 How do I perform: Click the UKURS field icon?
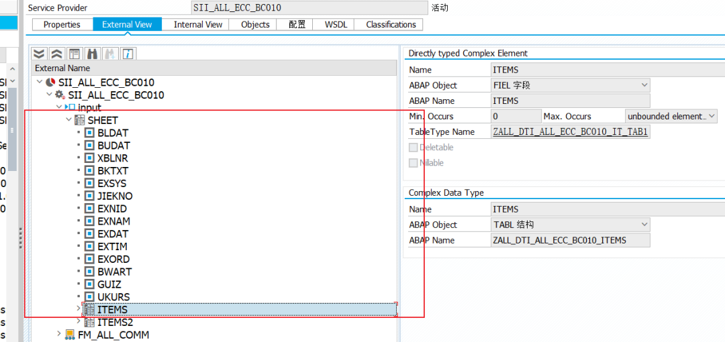point(89,296)
